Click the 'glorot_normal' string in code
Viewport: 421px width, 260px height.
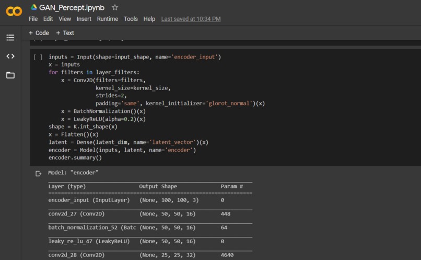tap(229, 103)
